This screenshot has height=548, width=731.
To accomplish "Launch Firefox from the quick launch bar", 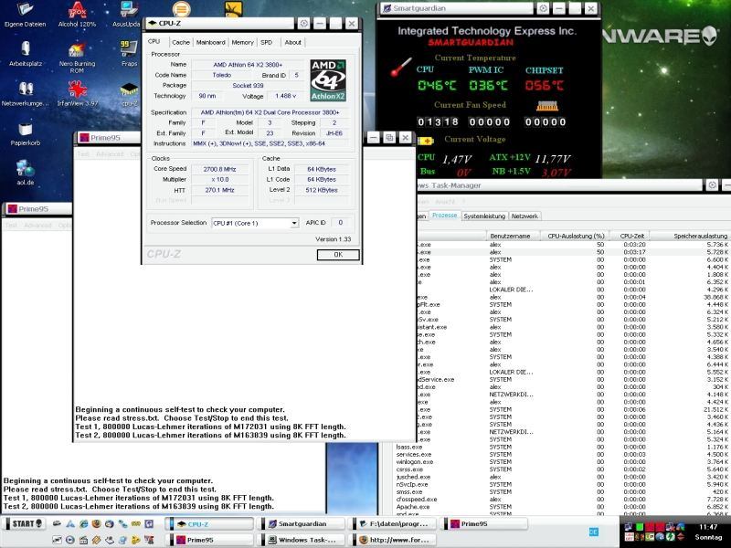I will coord(96,523).
